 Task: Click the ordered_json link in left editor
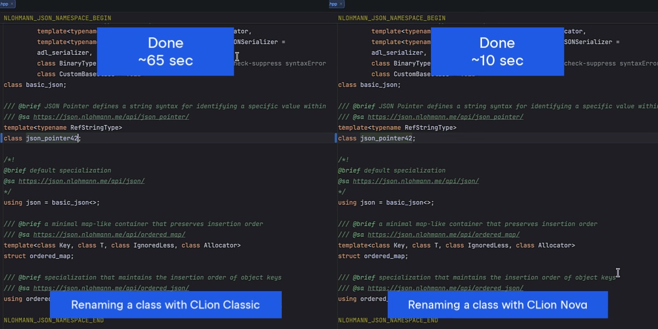(111, 288)
